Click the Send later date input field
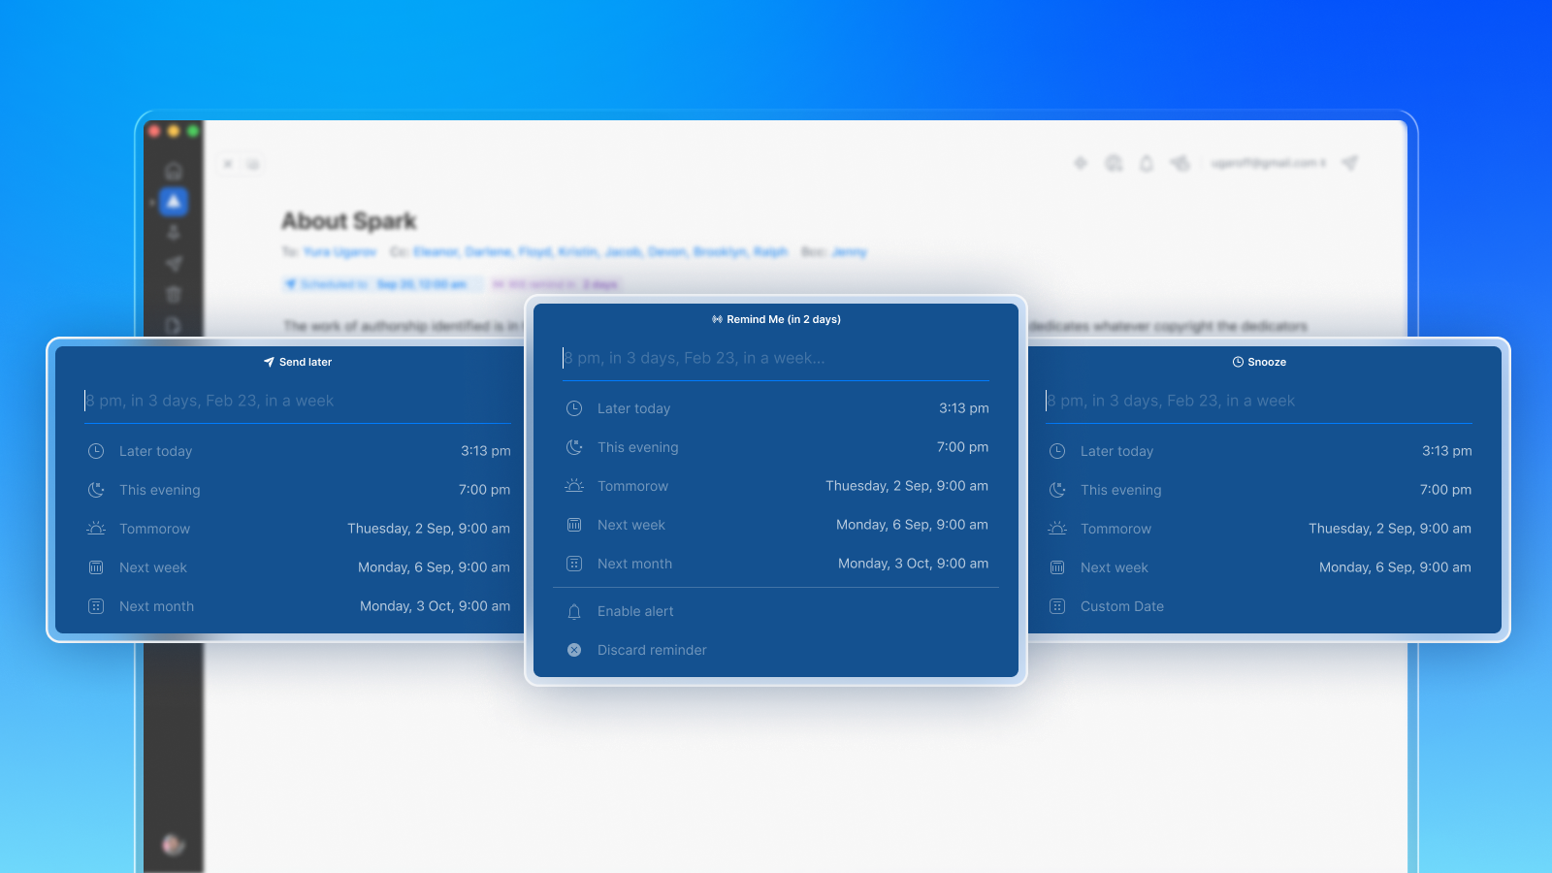Screen dimensions: 1552x873 (298, 401)
